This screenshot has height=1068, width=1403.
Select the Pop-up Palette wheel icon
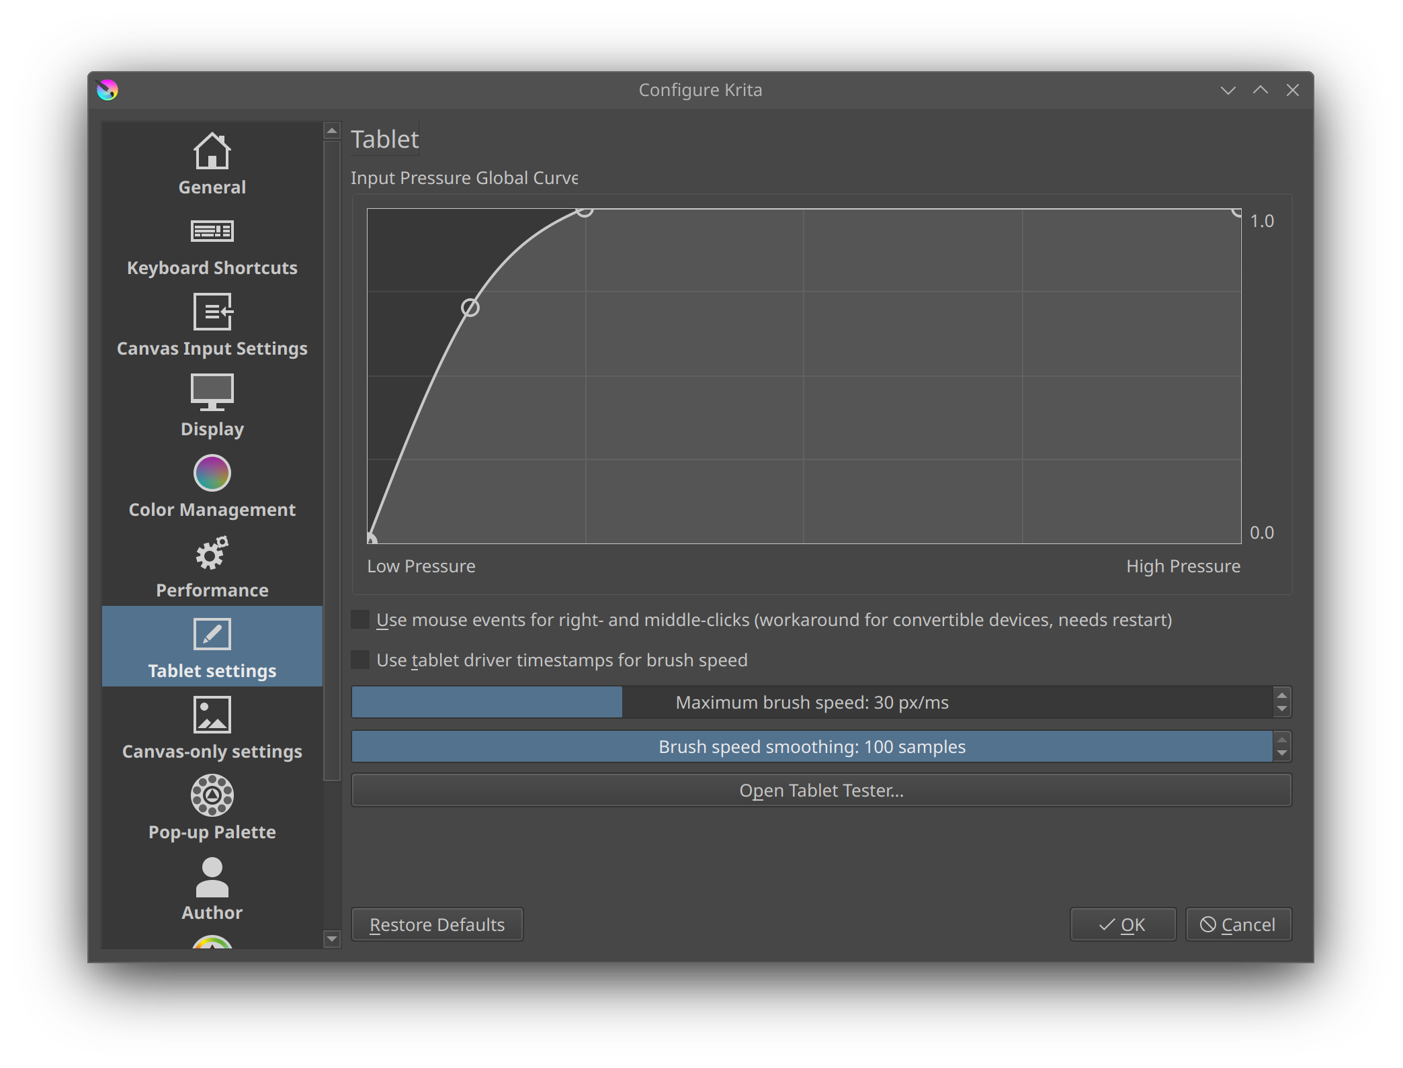click(x=212, y=795)
